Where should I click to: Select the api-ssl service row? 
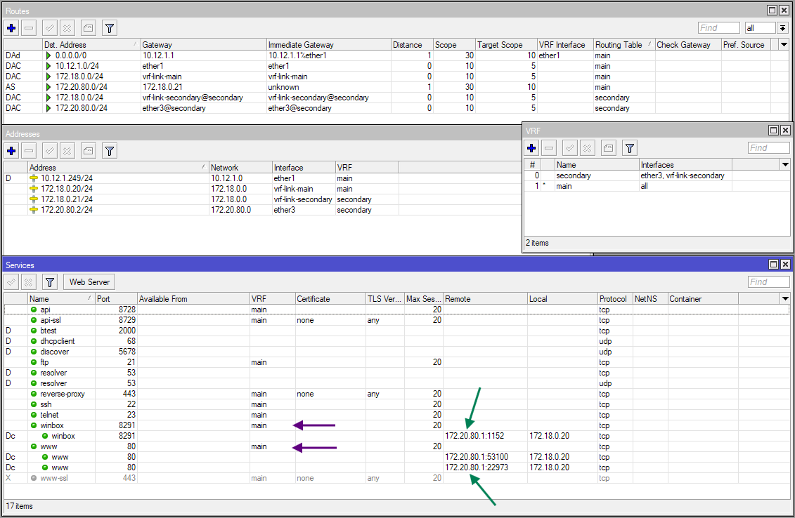click(396, 320)
